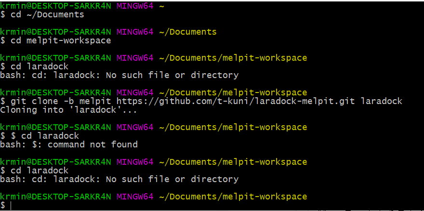Click the last "No such file or directory" error
424x211 pixels.
[x=172, y=179]
